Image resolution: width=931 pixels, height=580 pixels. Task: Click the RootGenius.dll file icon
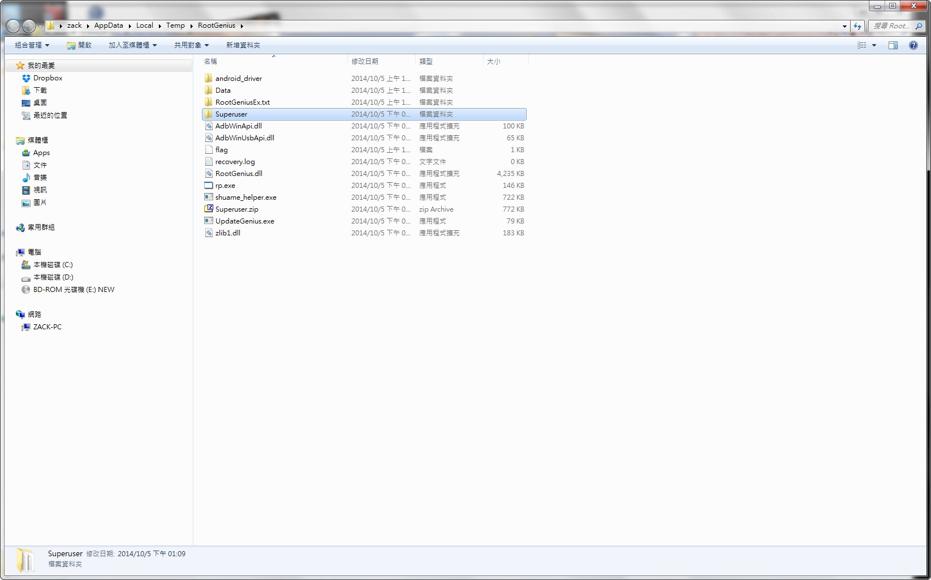pyautogui.click(x=209, y=173)
